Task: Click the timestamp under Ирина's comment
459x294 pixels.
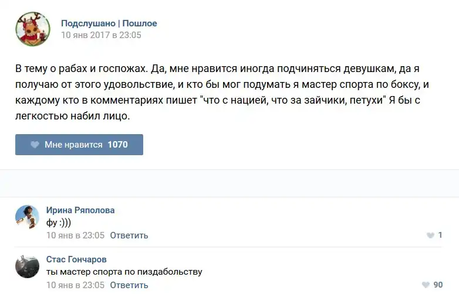Action: [x=75, y=235]
